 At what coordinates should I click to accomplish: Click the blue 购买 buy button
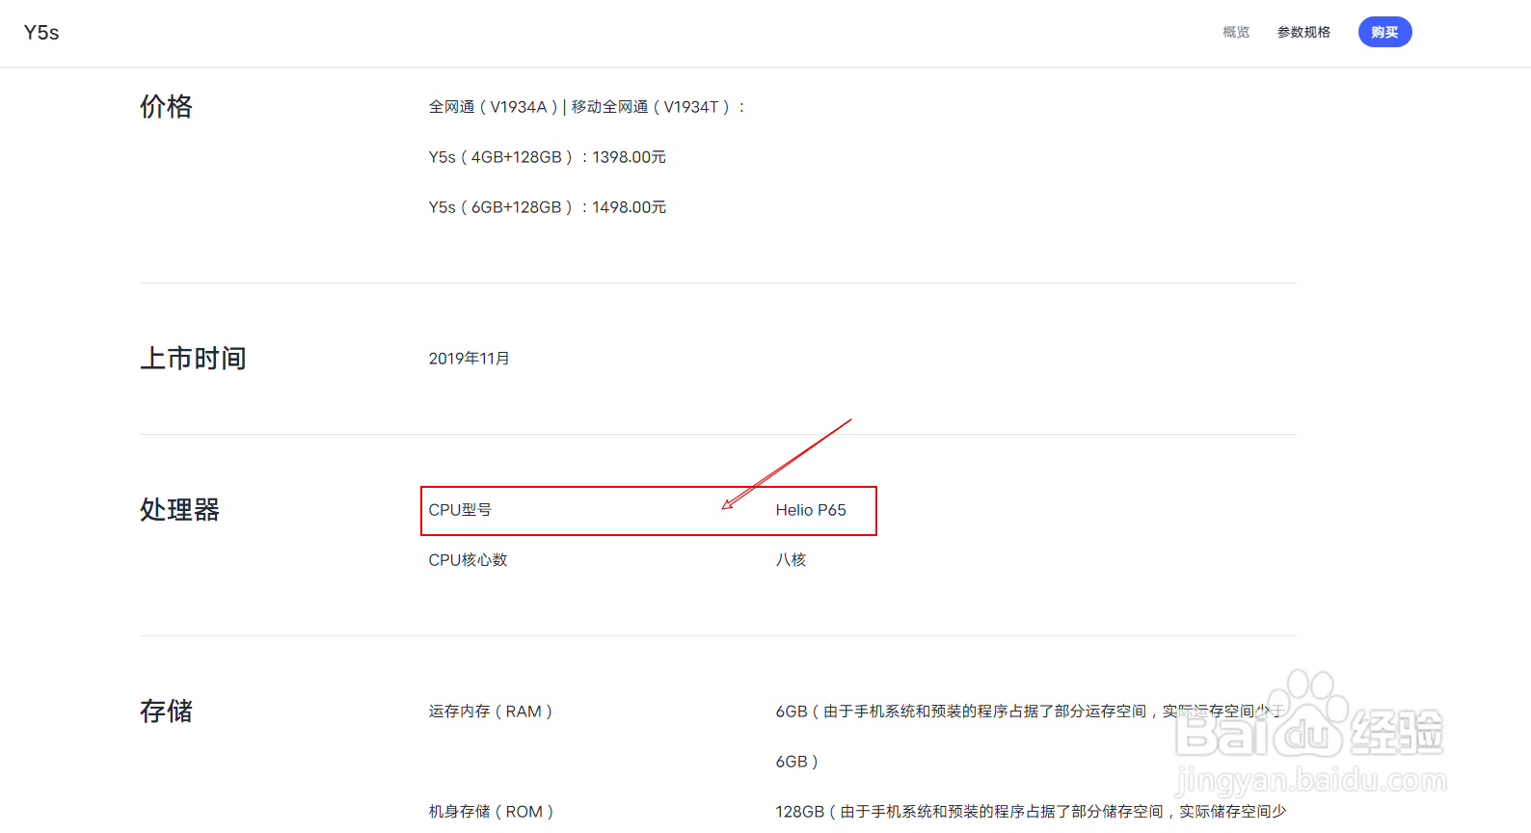click(1384, 32)
